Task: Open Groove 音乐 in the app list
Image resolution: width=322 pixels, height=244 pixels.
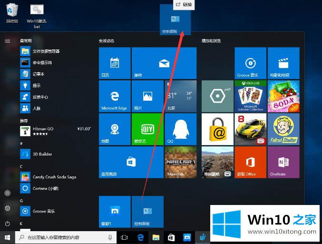Action: [56, 211]
